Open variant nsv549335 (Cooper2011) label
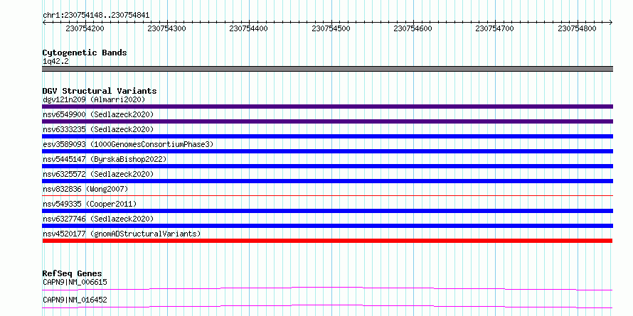 click(90, 204)
